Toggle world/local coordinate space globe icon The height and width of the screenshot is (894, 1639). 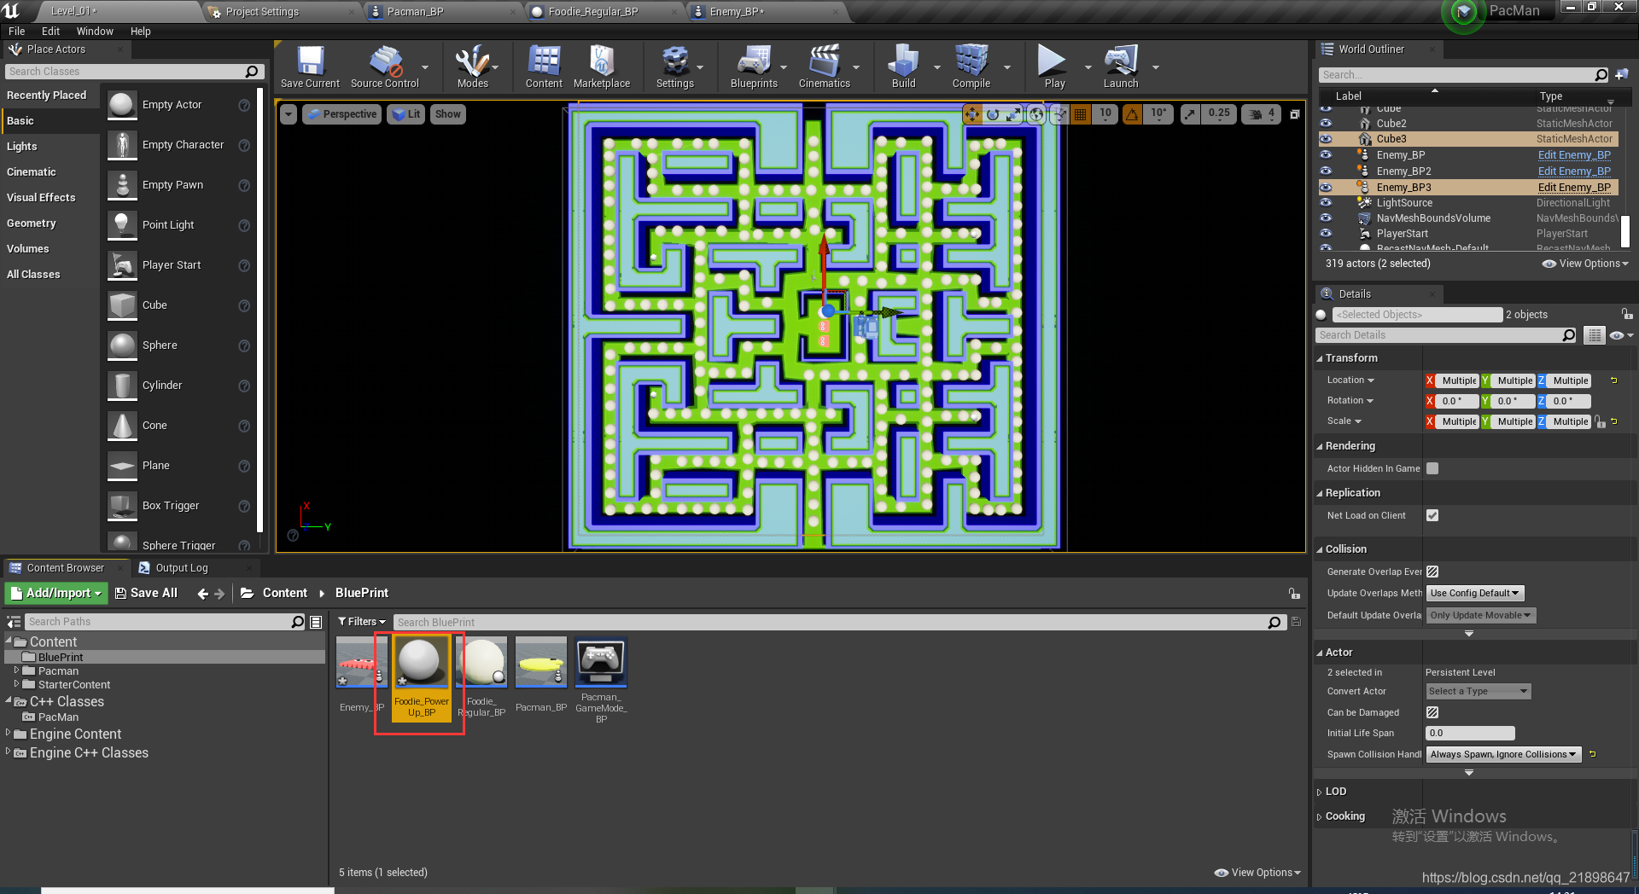pos(1035,113)
